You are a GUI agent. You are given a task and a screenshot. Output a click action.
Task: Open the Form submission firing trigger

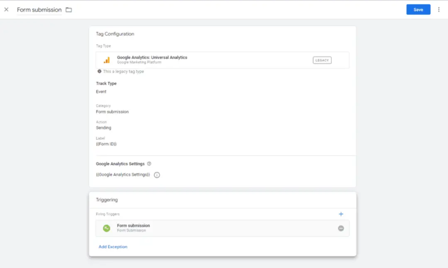222,228
